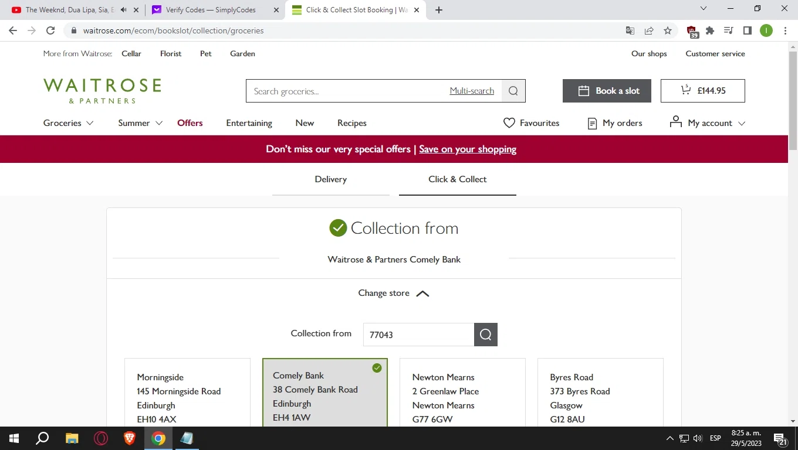This screenshot has width=798, height=450.
Task: Open a new browser tab
Action: (439, 10)
